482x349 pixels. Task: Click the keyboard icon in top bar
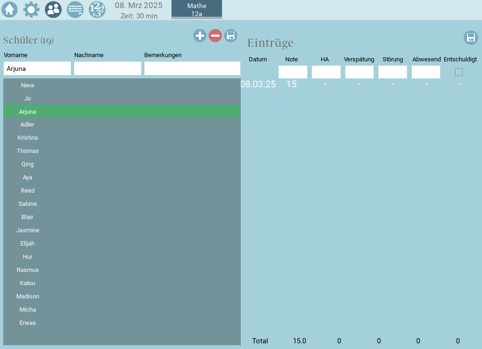click(x=75, y=9)
